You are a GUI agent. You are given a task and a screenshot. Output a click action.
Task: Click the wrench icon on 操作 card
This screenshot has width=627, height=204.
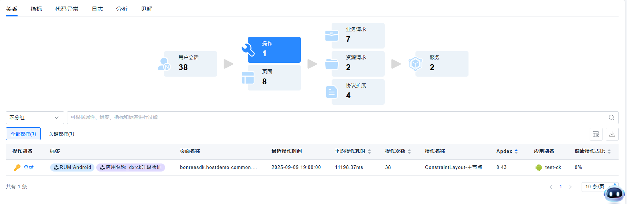click(248, 50)
